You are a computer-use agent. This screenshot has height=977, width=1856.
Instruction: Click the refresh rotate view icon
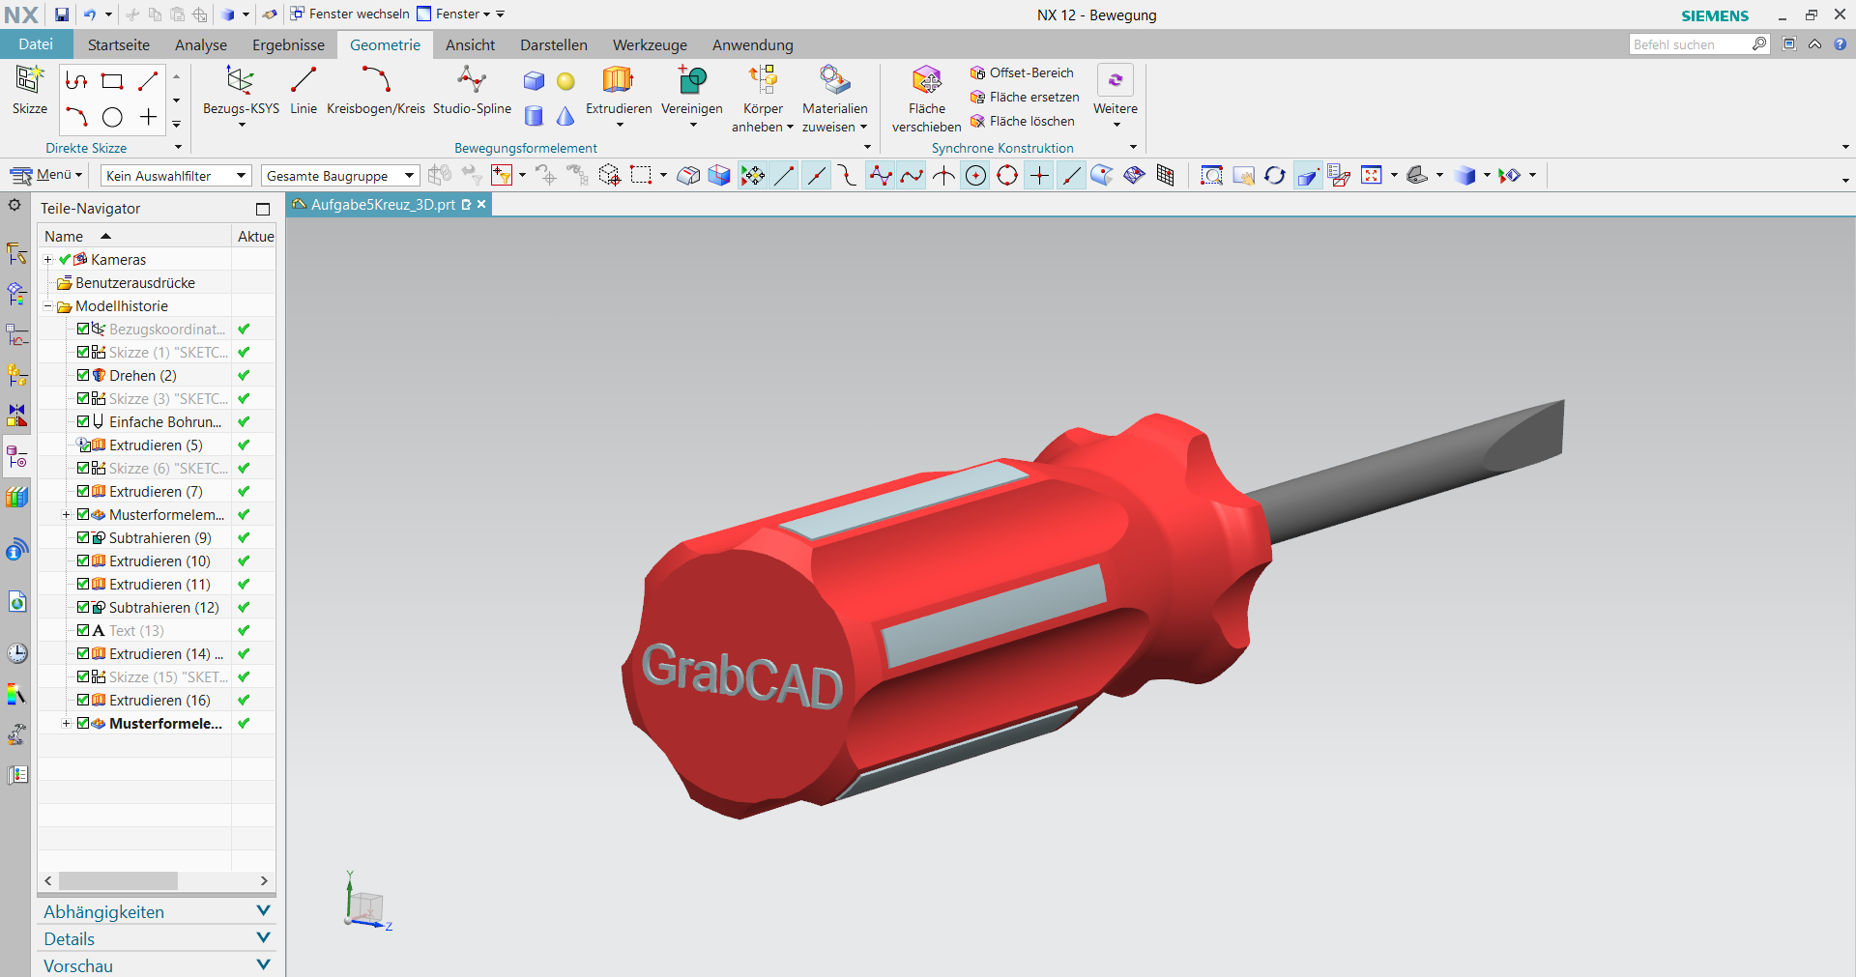(x=1275, y=175)
